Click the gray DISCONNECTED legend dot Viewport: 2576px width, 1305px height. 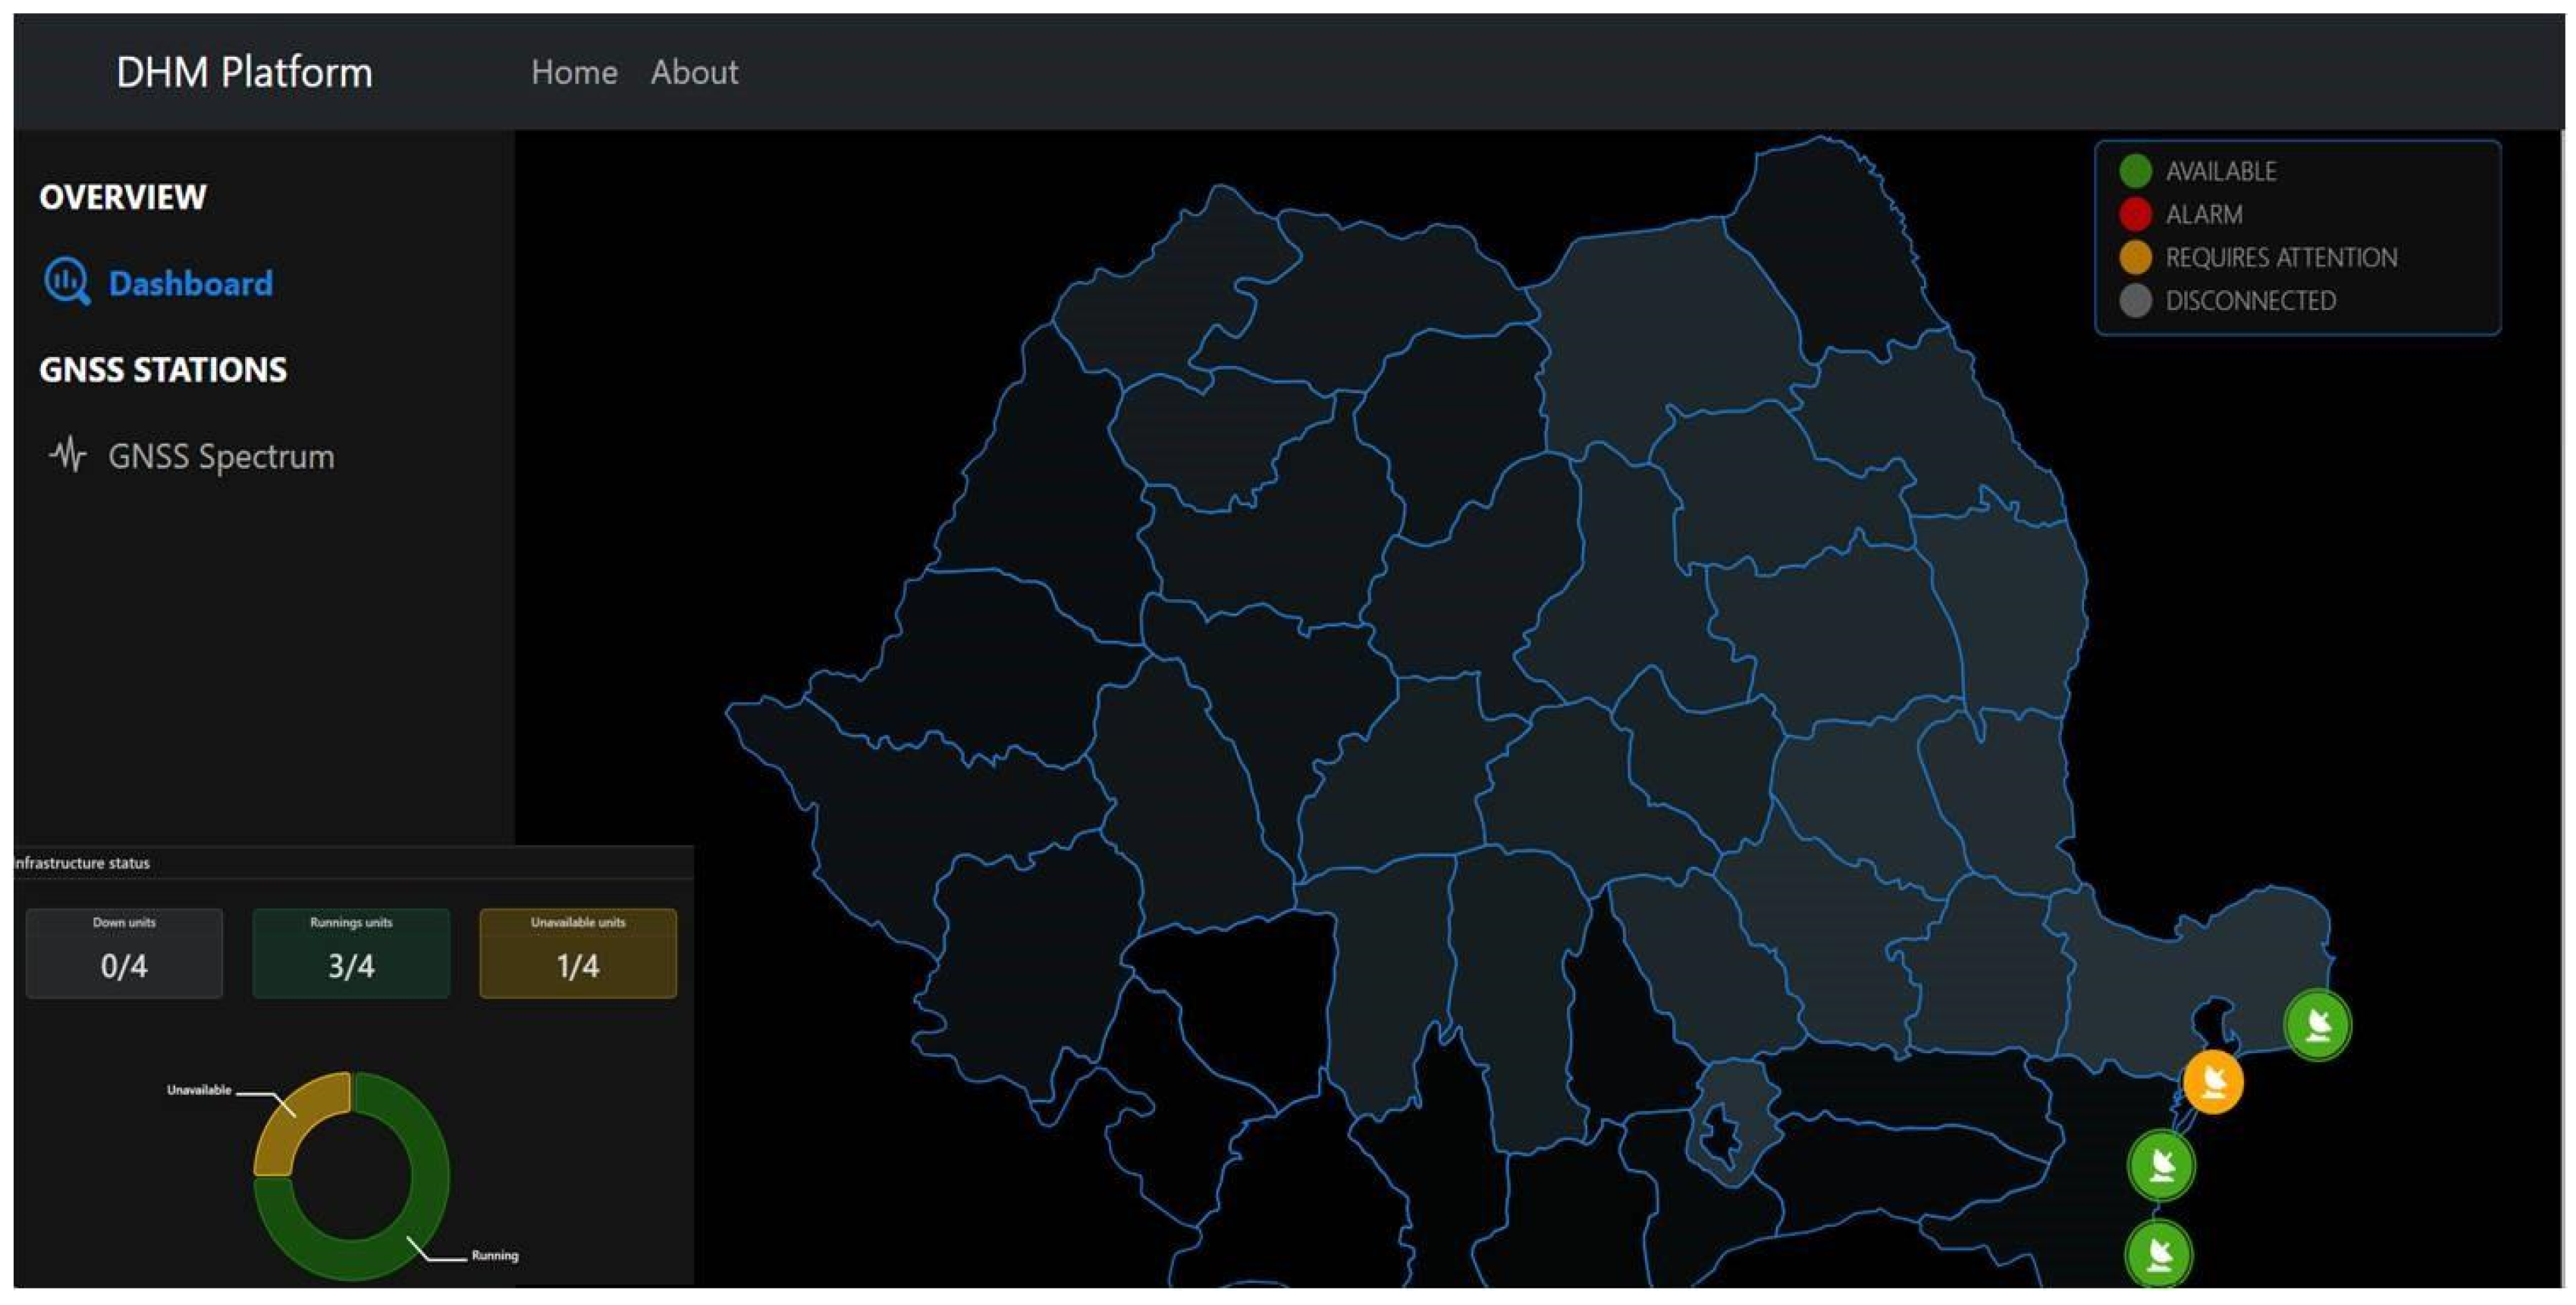click(2135, 300)
